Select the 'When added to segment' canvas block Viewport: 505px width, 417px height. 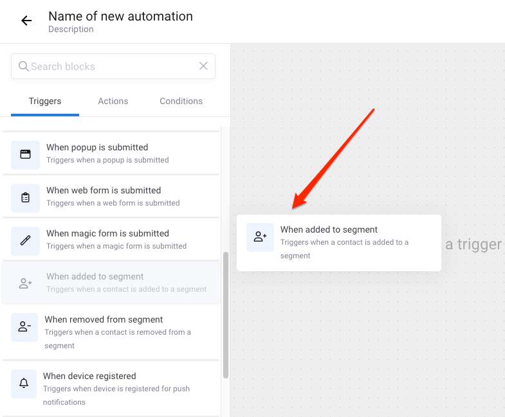click(339, 243)
